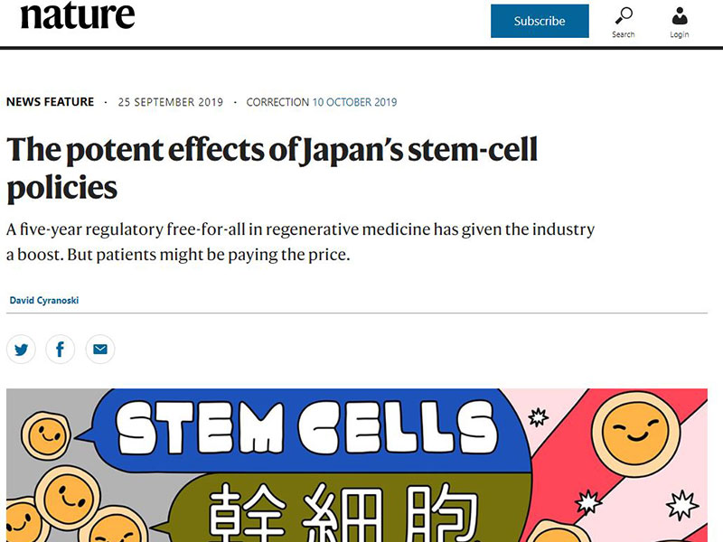Click the Search text label

click(x=624, y=34)
